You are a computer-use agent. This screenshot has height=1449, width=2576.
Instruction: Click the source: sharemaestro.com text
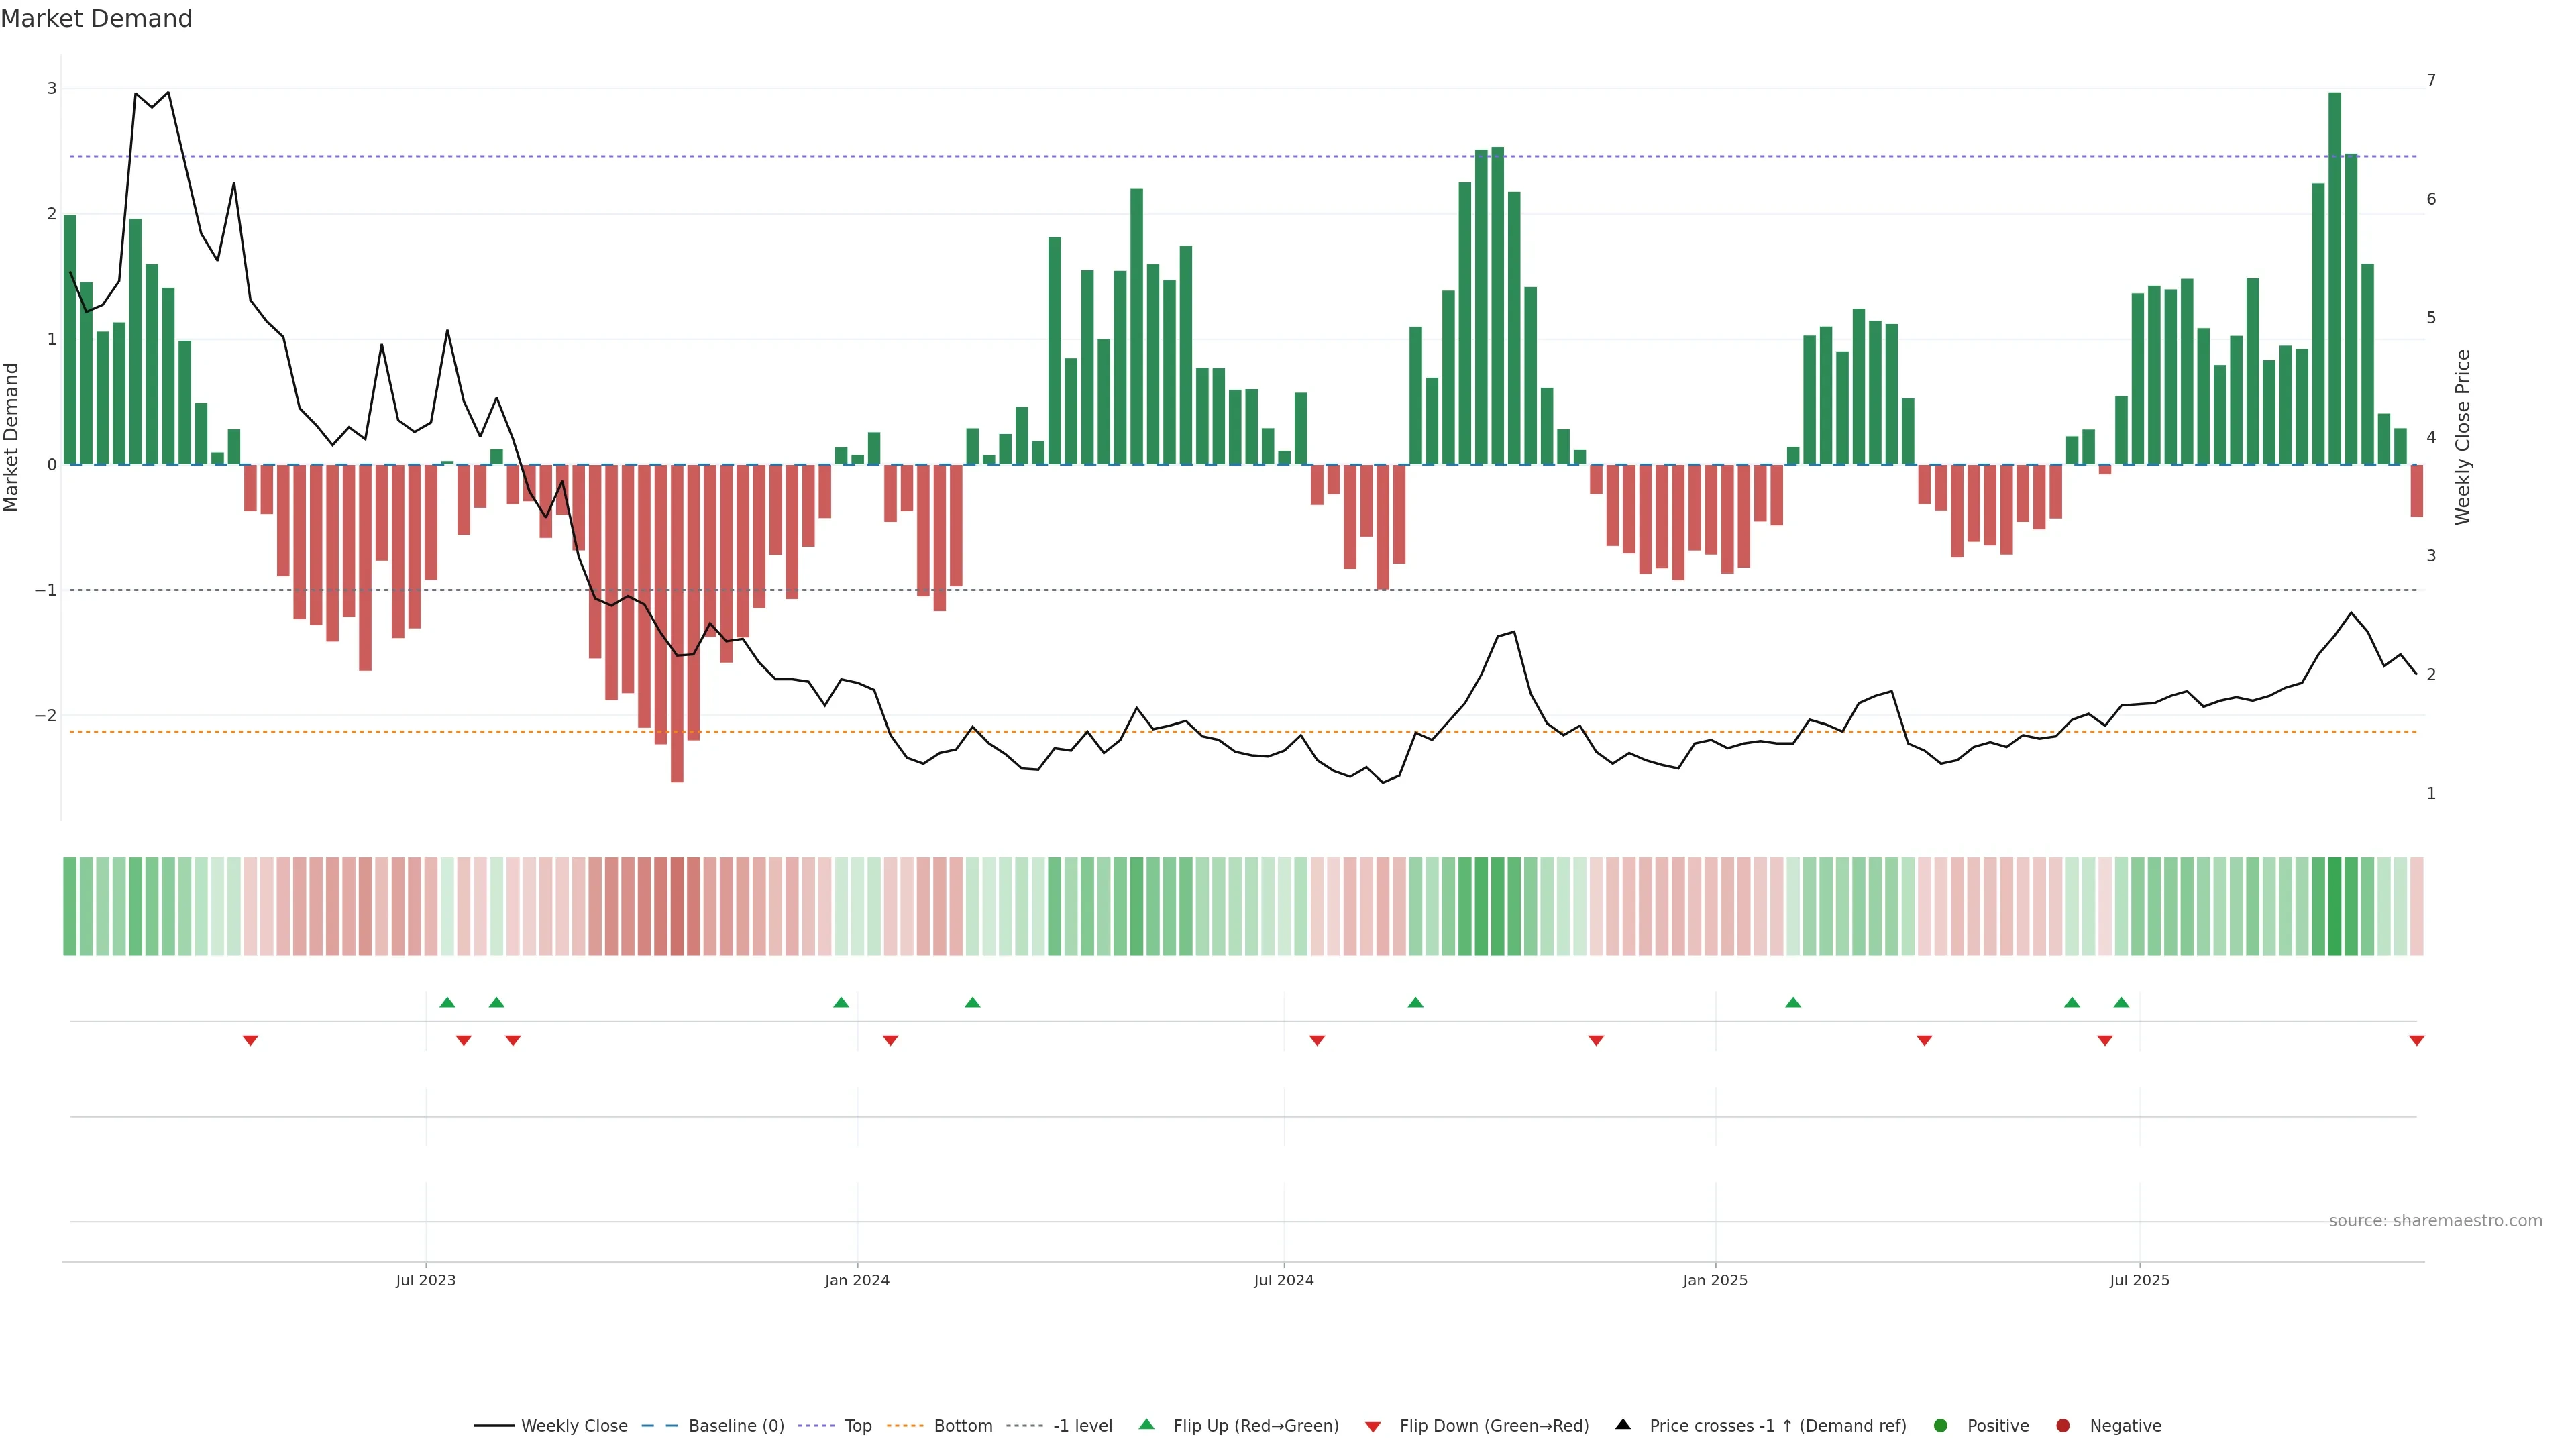(2435, 1220)
